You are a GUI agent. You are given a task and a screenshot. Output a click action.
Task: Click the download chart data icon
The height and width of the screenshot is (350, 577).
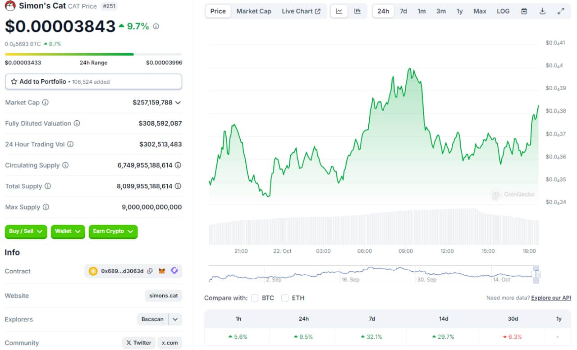point(542,11)
